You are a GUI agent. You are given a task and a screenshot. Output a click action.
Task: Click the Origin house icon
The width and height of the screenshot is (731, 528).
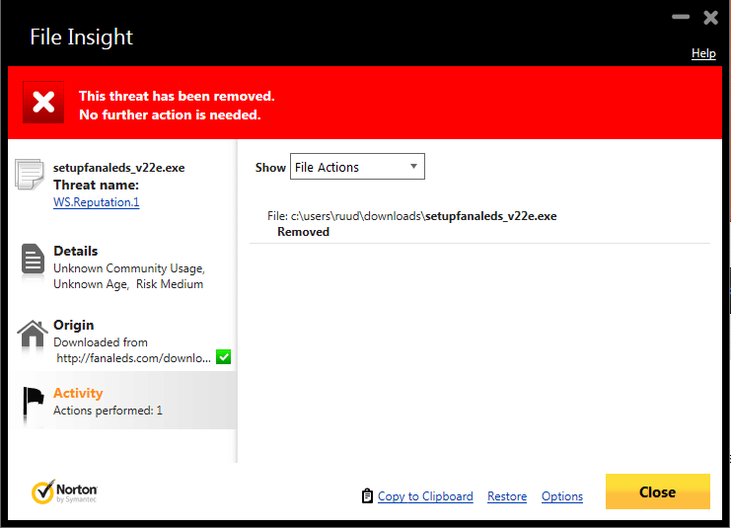tap(33, 333)
